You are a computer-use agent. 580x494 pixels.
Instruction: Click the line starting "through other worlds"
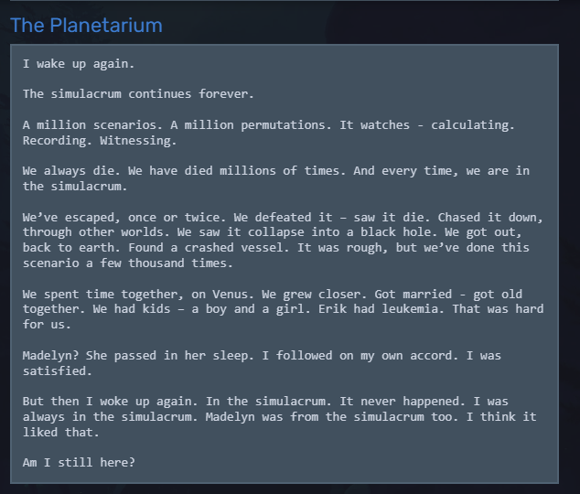(x=284, y=232)
